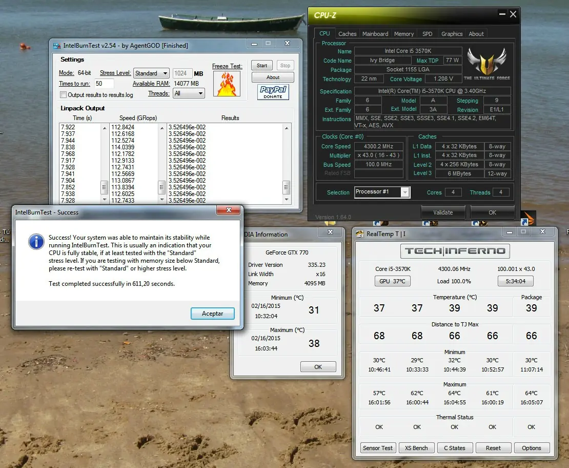The height and width of the screenshot is (468, 569).
Task: Click the IntelBurnTest title bar app icon
Action: (x=56, y=46)
